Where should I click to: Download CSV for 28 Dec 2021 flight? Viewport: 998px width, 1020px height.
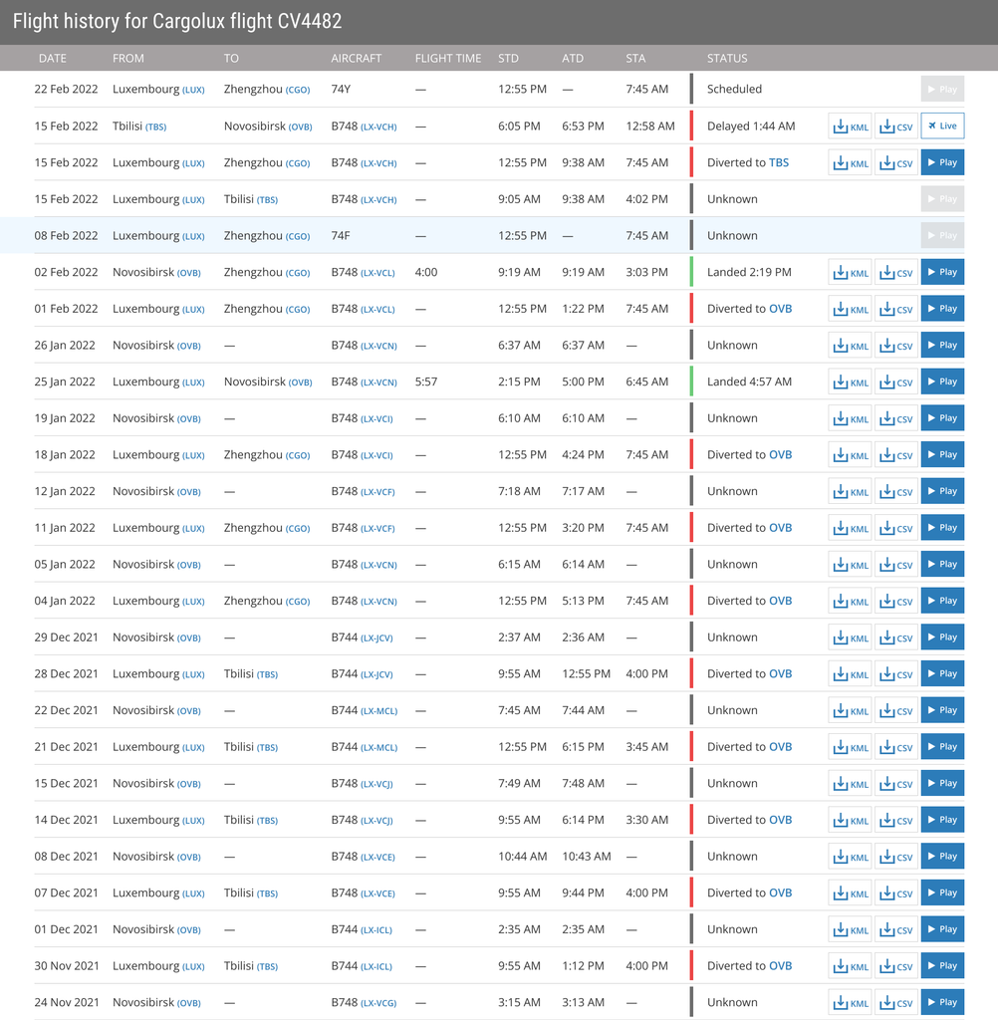coord(895,674)
